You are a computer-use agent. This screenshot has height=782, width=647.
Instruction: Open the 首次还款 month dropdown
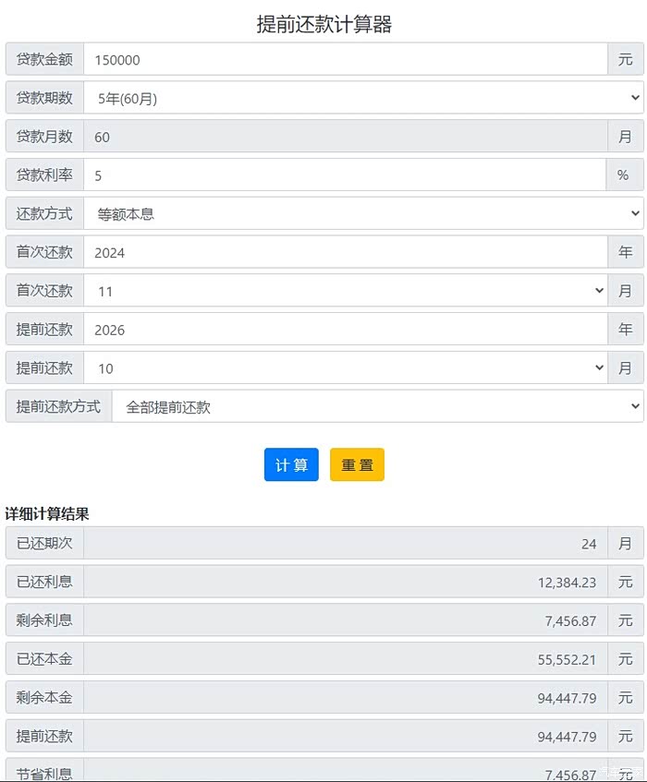tap(345, 291)
